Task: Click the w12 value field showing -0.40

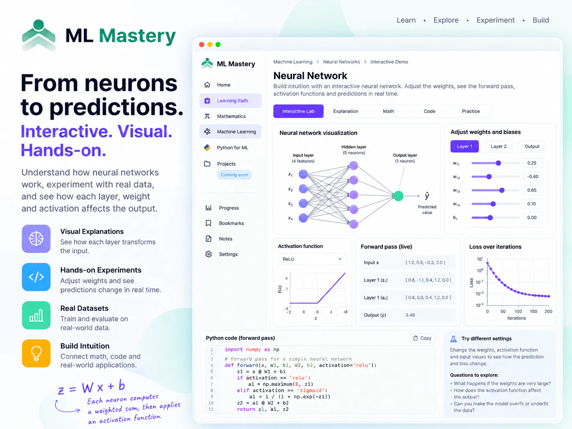Action: [533, 177]
